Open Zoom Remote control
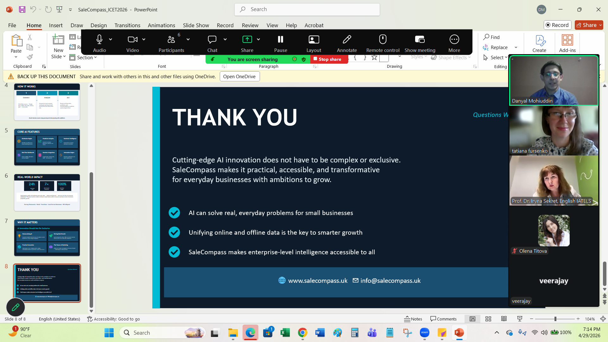Screen dimensions: 608x342 383,43
